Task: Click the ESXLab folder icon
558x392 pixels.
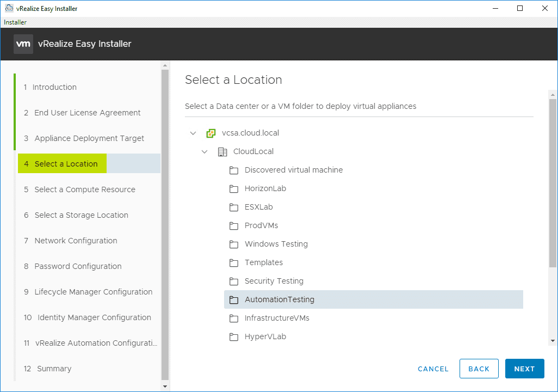Action: click(234, 207)
